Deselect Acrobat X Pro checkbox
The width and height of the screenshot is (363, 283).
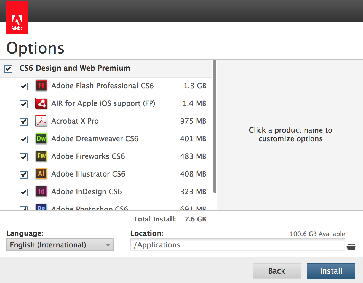pos(24,122)
